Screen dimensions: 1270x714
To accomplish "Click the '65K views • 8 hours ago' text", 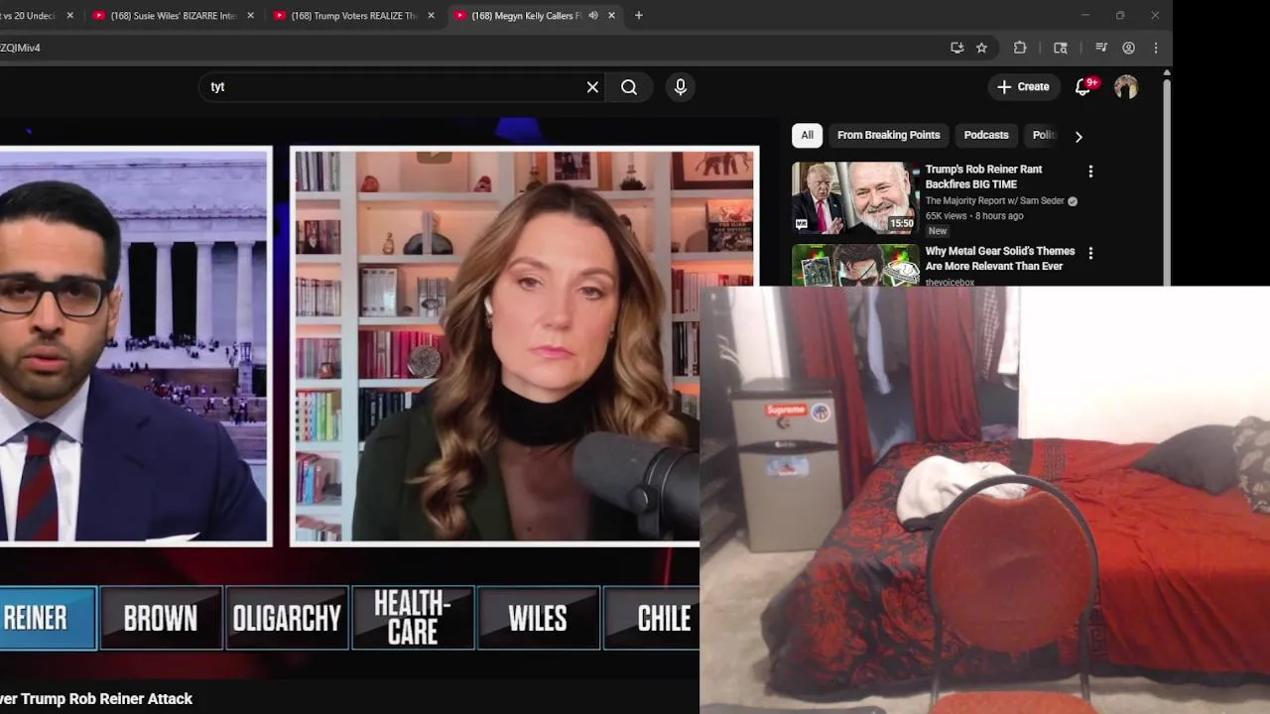I will click(x=973, y=216).
